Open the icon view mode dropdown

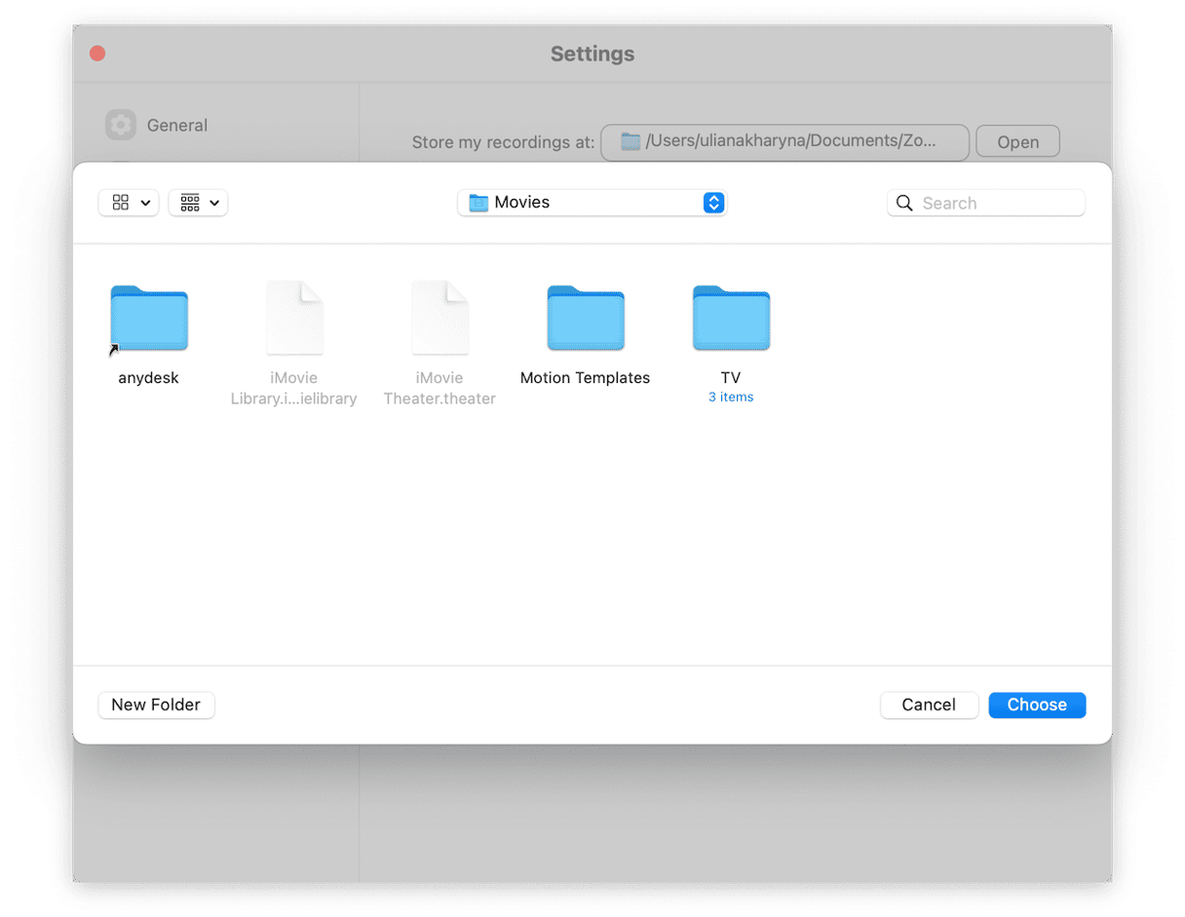pyautogui.click(x=129, y=203)
